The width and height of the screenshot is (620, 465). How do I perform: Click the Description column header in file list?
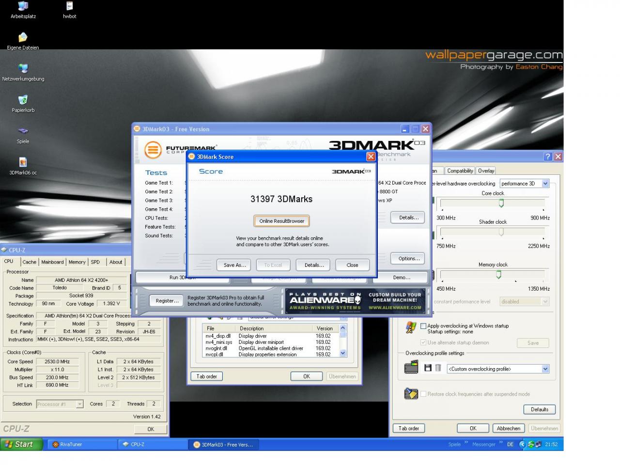tap(275, 328)
